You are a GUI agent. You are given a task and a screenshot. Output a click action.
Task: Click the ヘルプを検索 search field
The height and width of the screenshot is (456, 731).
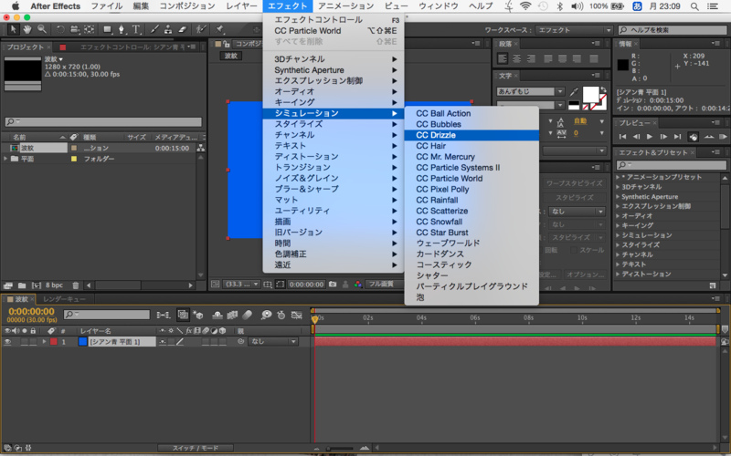pyautogui.click(x=673, y=30)
